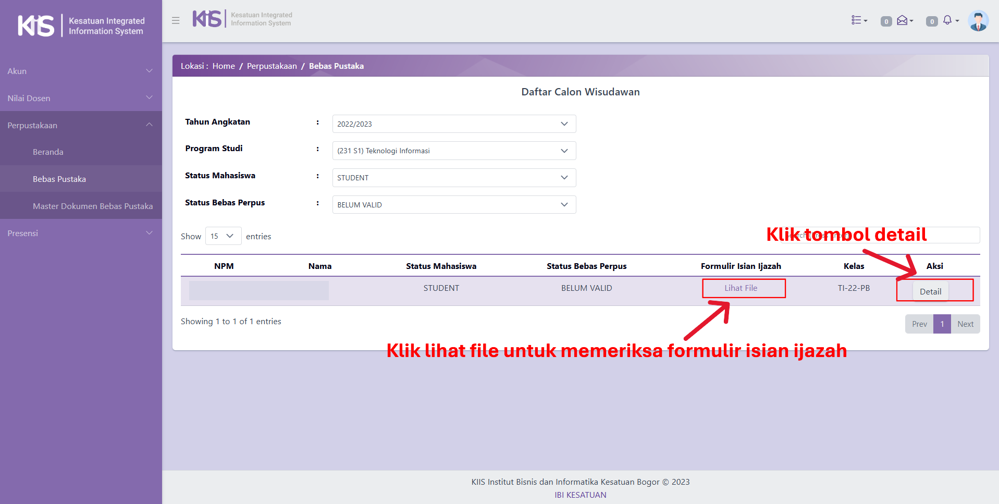999x504 pixels.
Task: Click the hamburger menu icon to collapse sidebar
Action: click(176, 20)
